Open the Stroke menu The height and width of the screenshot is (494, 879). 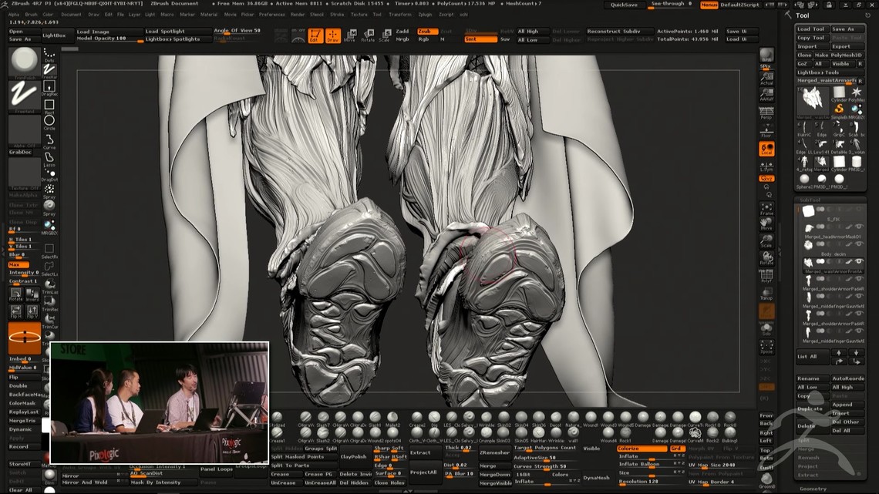(x=337, y=15)
